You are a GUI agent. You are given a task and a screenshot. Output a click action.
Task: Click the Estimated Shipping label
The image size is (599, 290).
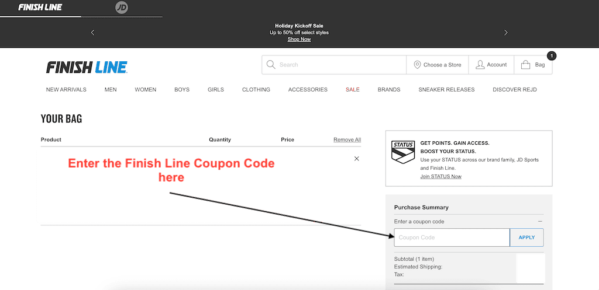[x=418, y=267]
